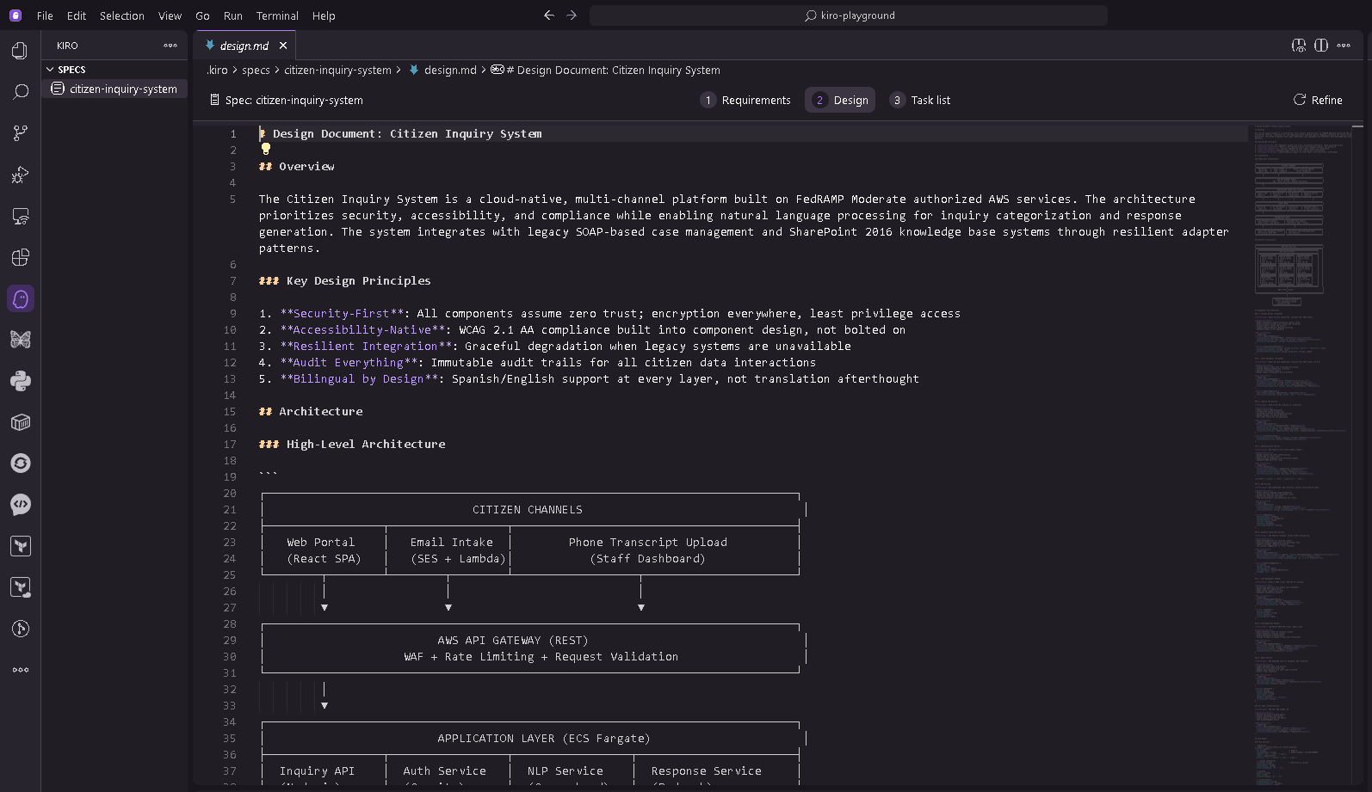This screenshot has height=792, width=1372.
Task: Open Search in the activity bar
Action: pyautogui.click(x=21, y=92)
